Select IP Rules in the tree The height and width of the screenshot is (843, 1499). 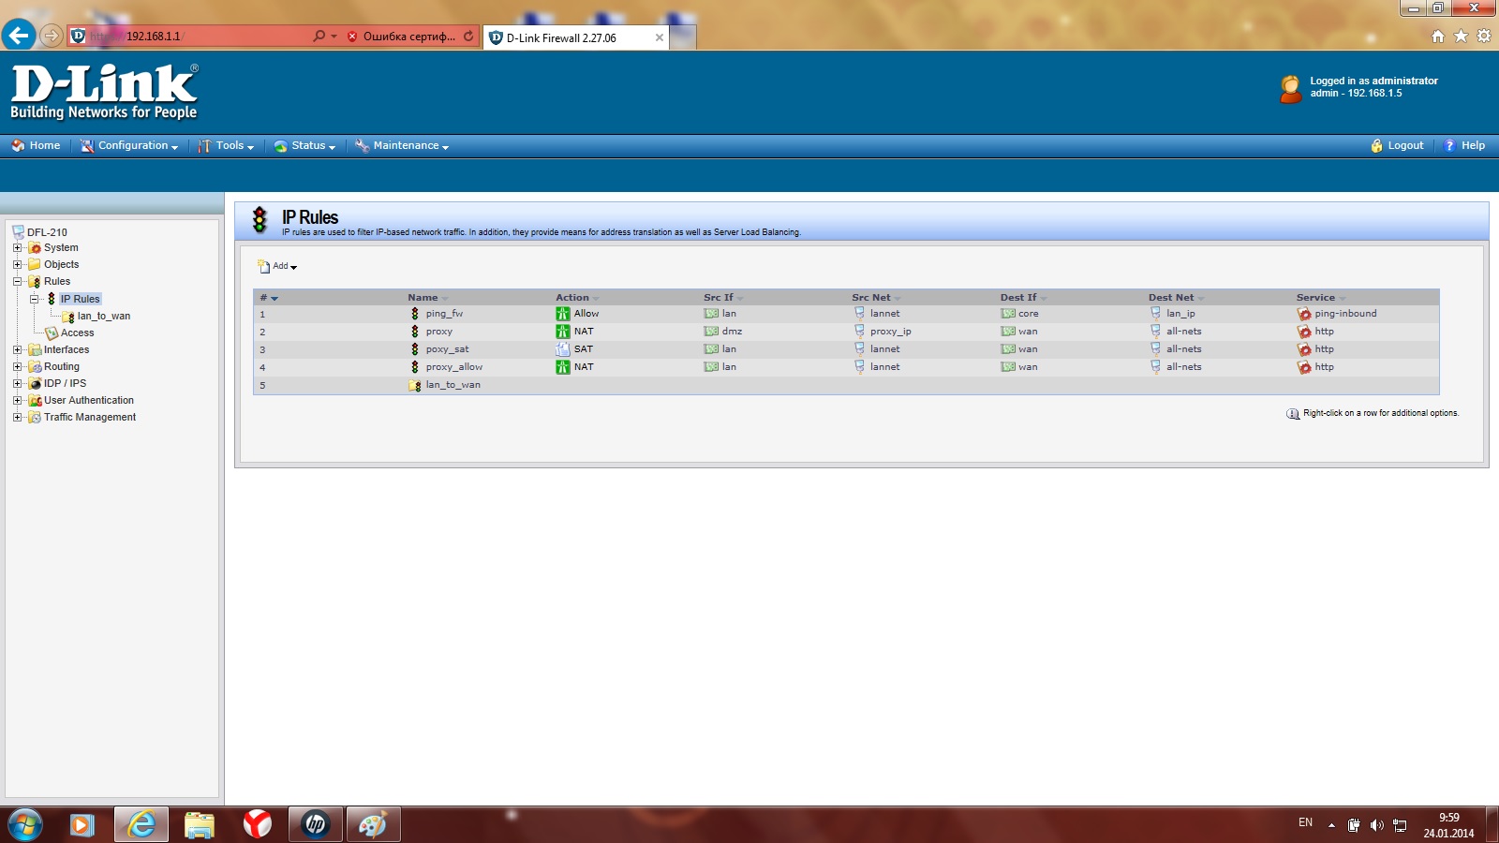point(80,299)
